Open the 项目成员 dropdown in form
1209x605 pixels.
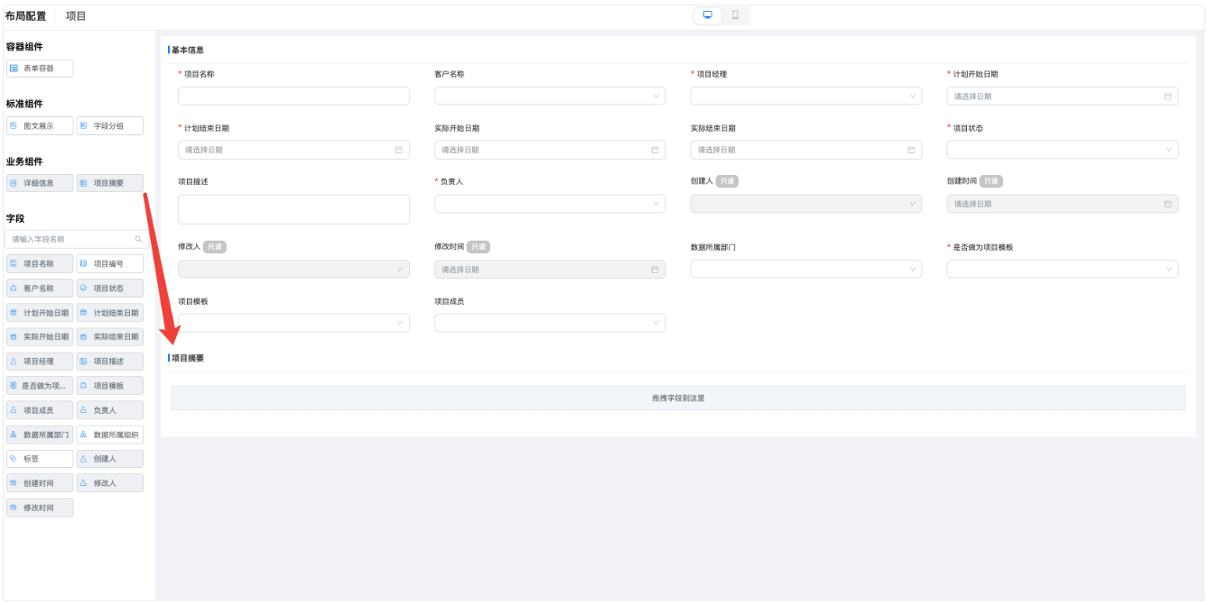(x=550, y=323)
